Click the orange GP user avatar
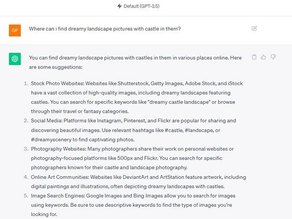This screenshot has height=219, width=292. (x=15, y=30)
